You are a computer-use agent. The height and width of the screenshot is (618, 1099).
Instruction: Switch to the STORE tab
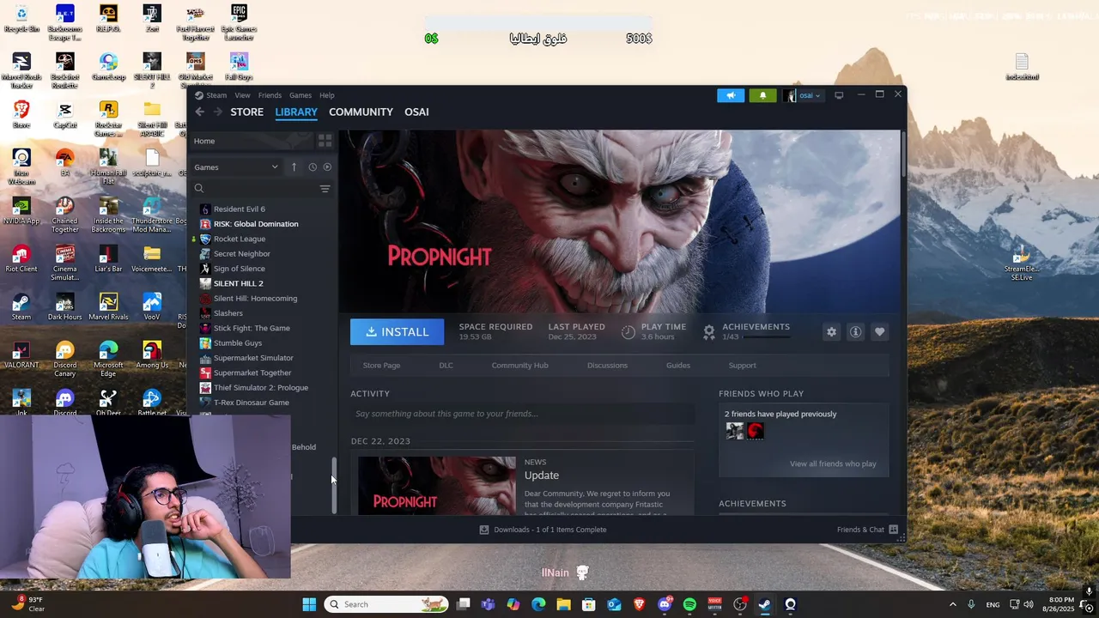(x=246, y=112)
